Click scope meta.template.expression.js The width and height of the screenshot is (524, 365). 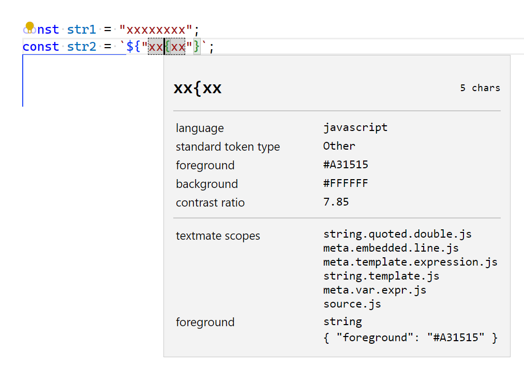pyautogui.click(x=410, y=262)
